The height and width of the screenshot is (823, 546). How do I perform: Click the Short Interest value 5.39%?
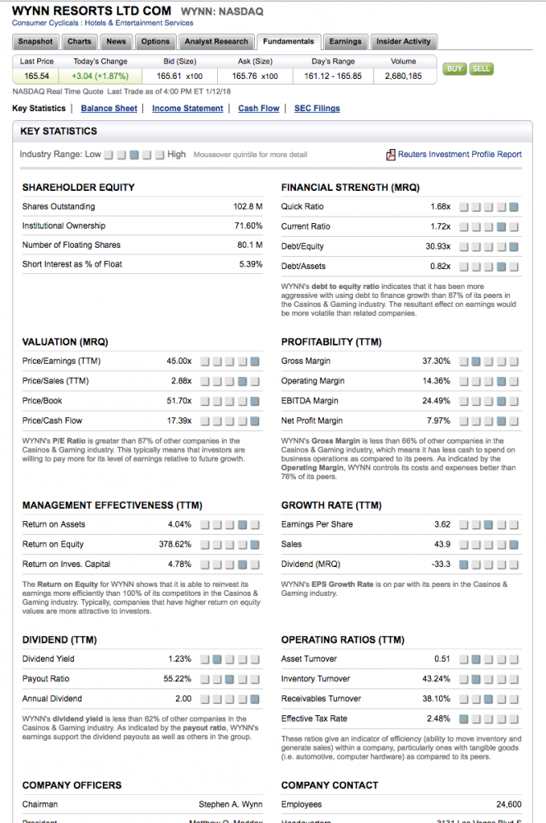(x=251, y=264)
